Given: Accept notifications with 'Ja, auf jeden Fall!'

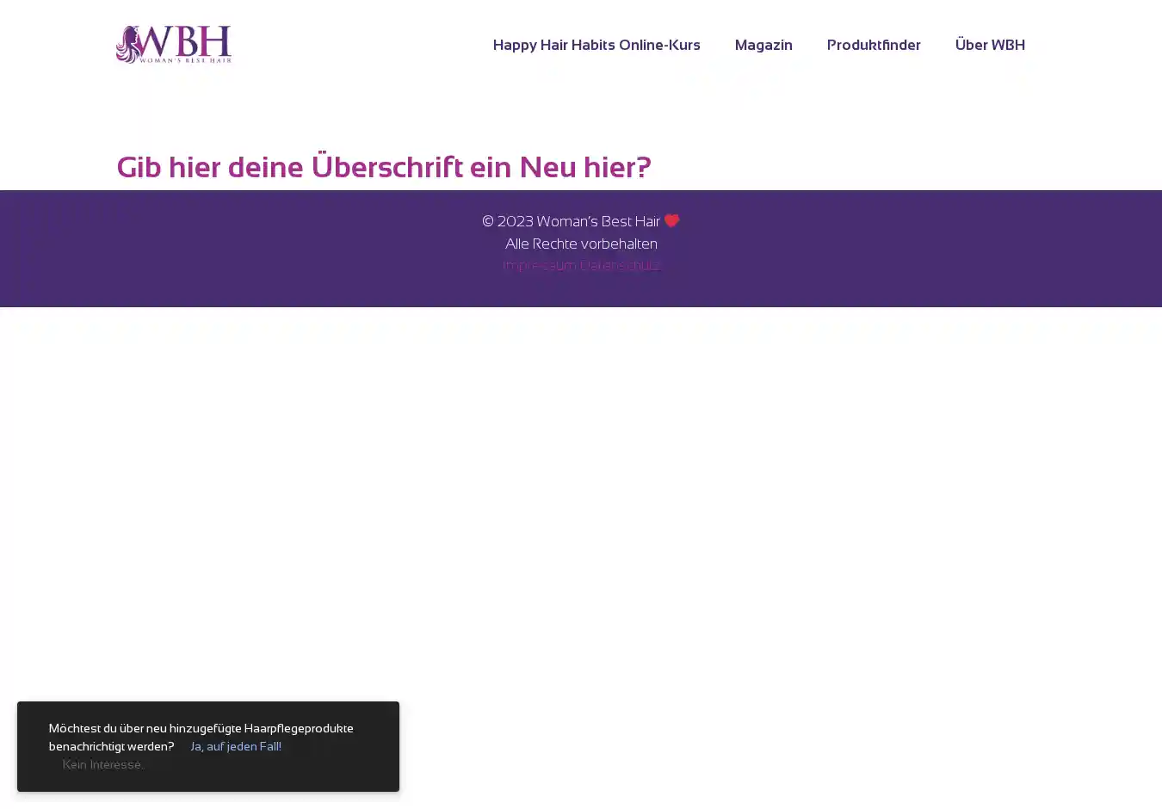Looking at the screenshot, I should tap(235, 747).
